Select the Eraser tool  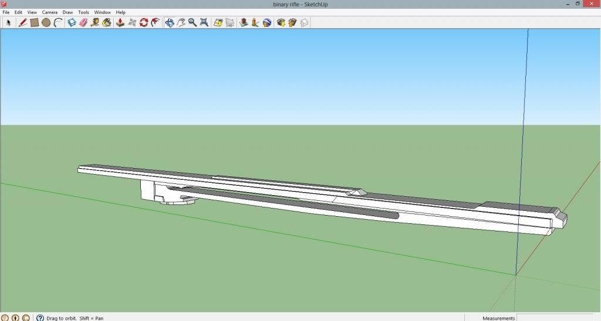[x=83, y=23]
